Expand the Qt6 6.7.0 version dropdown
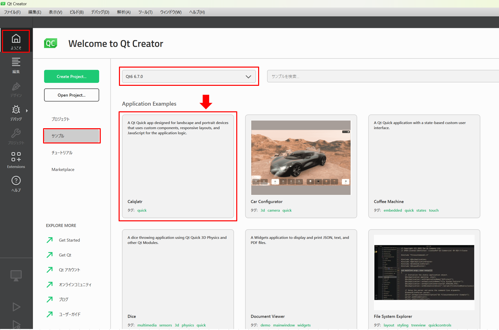 (x=189, y=77)
